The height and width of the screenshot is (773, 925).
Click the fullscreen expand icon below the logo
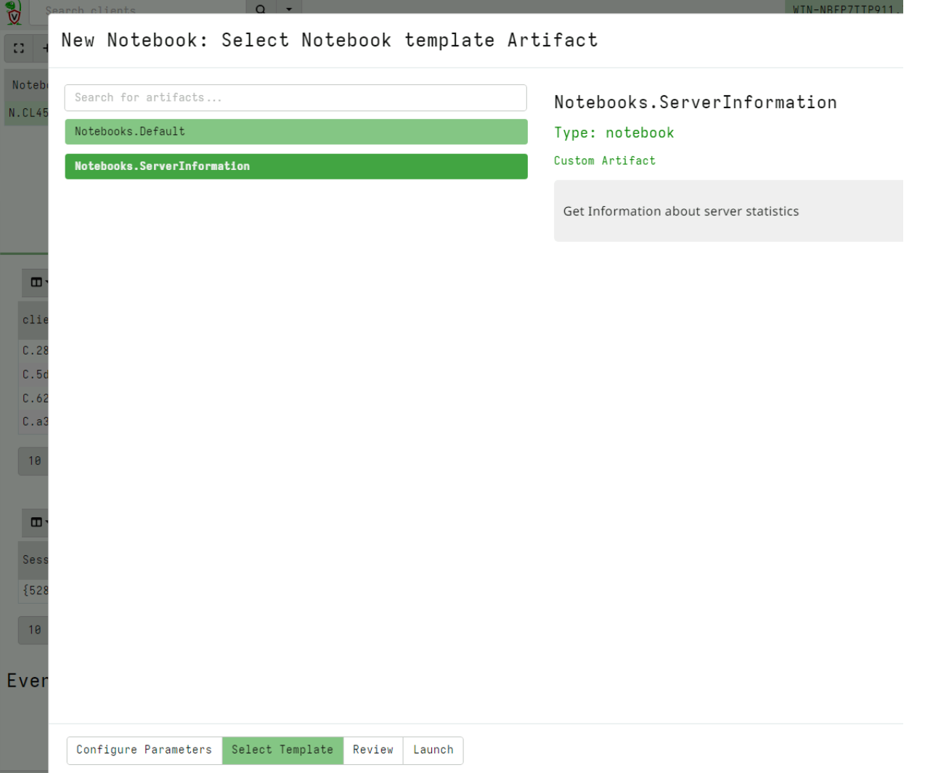tap(18, 48)
